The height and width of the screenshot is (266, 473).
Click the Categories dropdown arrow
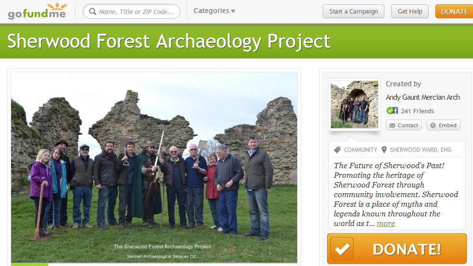click(x=233, y=12)
